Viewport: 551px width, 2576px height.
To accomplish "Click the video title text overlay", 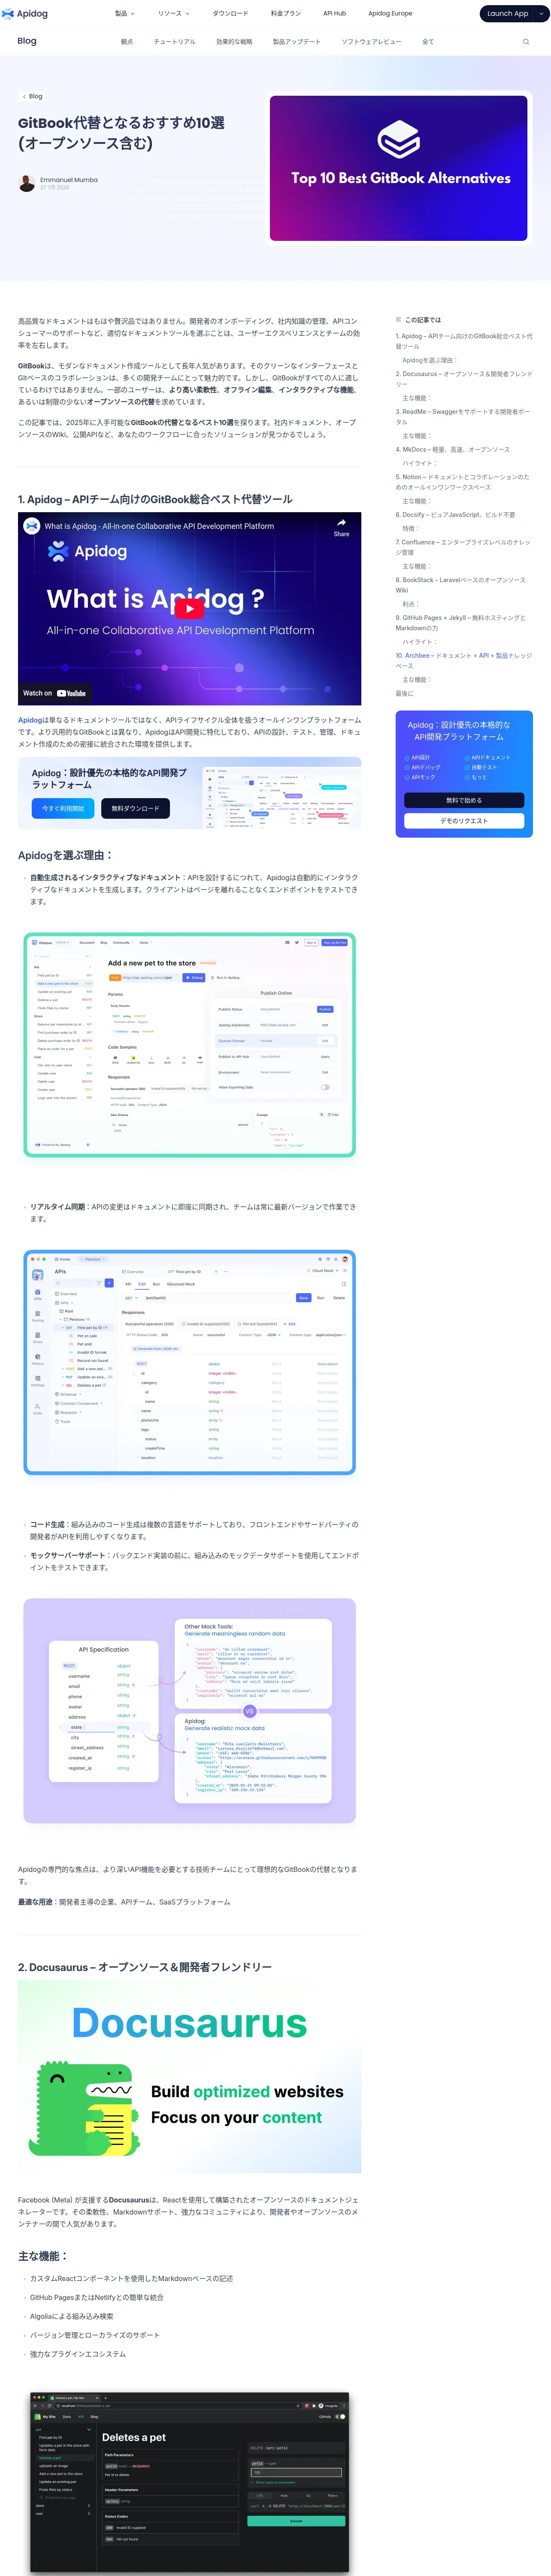I will pyautogui.click(x=159, y=526).
